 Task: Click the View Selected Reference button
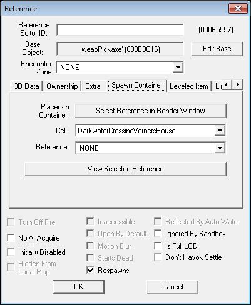tap(125, 169)
